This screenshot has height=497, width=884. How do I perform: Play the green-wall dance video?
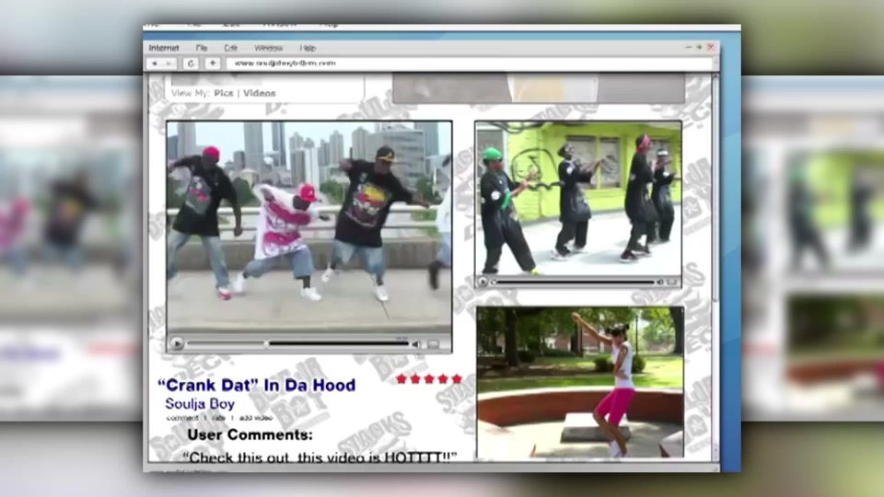click(483, 282)
